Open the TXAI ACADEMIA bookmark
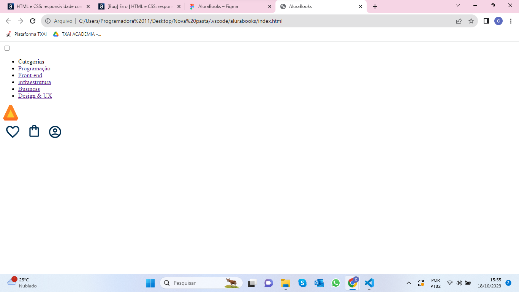519x292 pixels. (x=77, y=34)
